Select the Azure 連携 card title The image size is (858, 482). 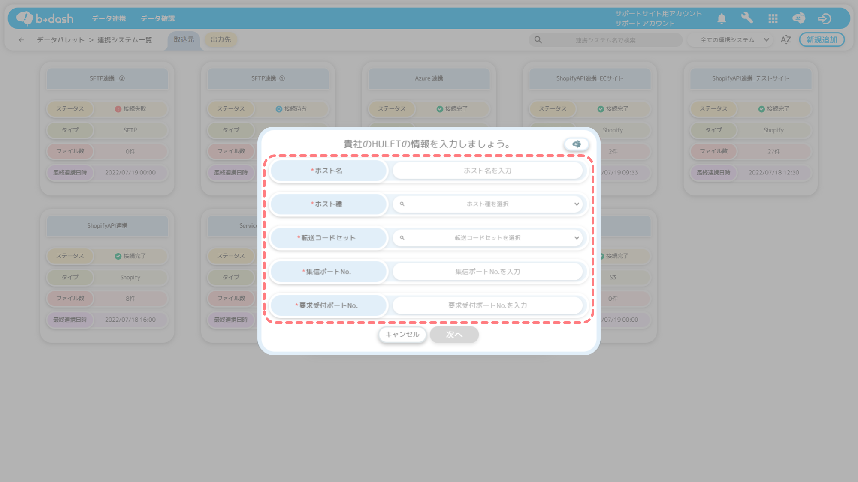(x=429, y=78)
